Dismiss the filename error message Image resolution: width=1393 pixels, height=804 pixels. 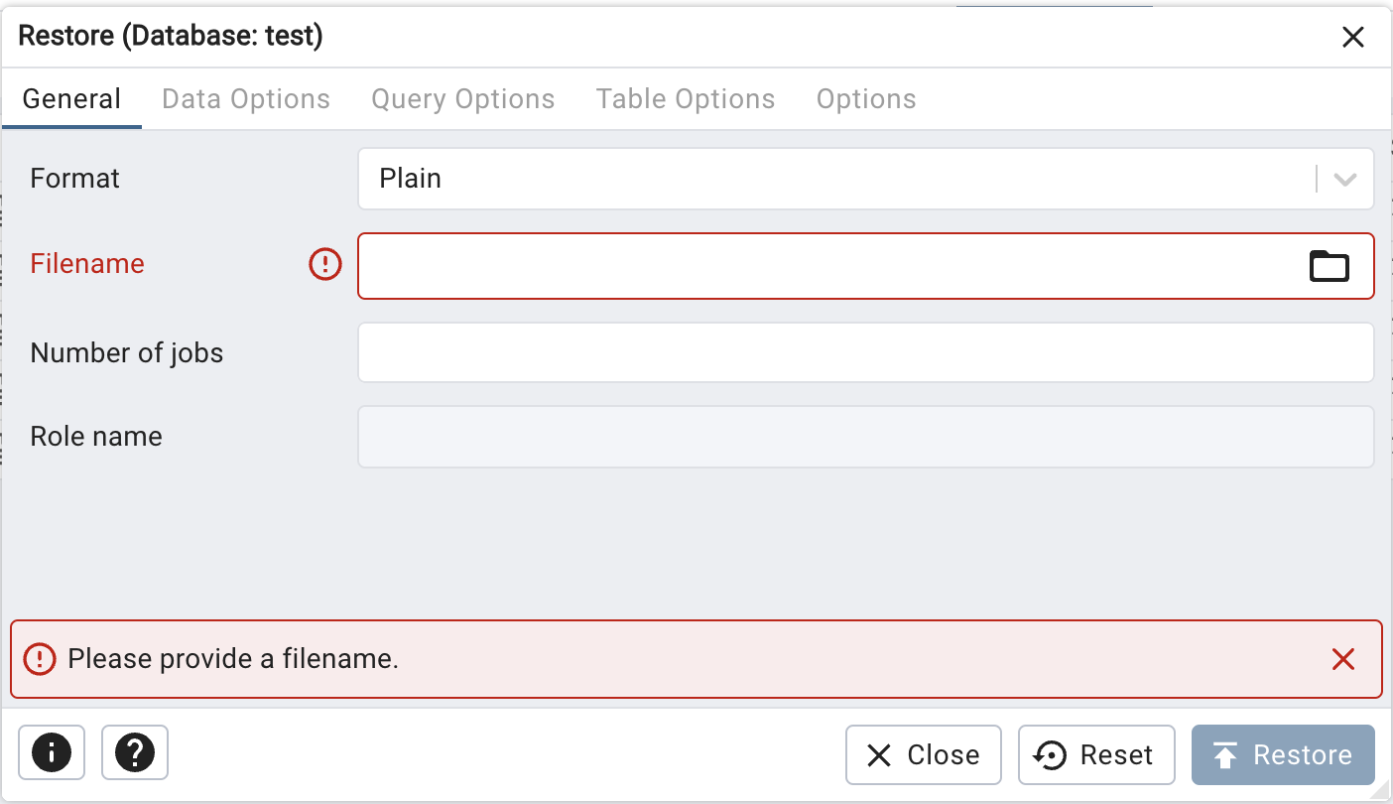coord(1343,659)
